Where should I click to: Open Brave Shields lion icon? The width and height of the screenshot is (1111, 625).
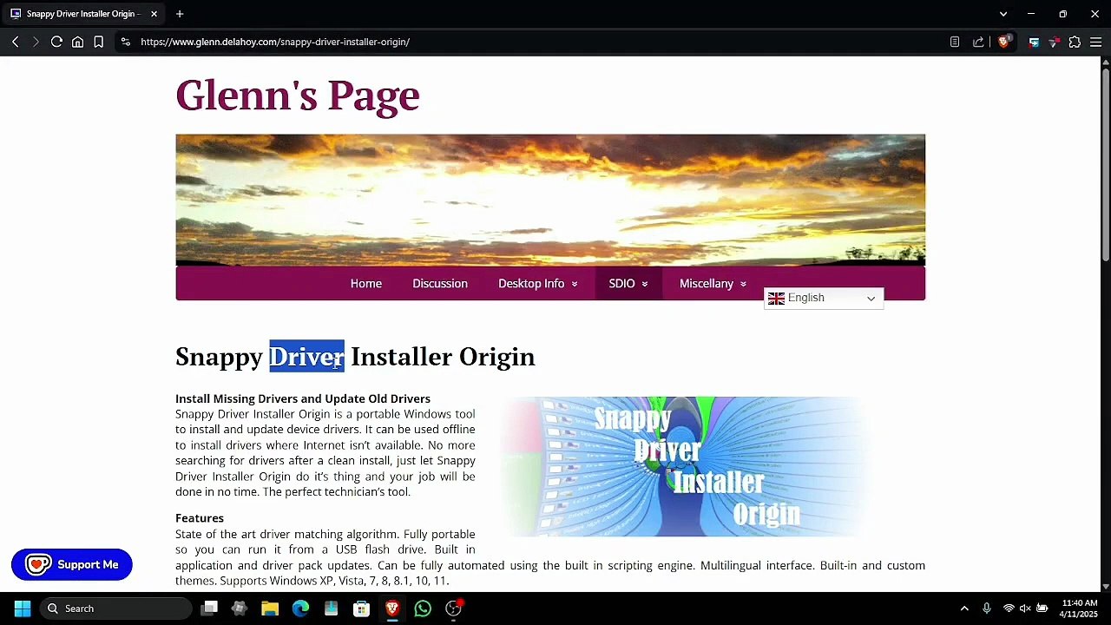tap(1004, 42)
